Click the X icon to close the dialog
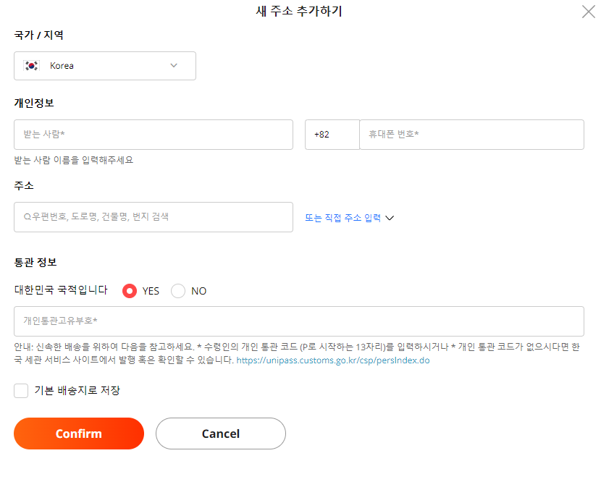Image resolution: width=601 pixels, height=482 pixels. coord(588,12)
